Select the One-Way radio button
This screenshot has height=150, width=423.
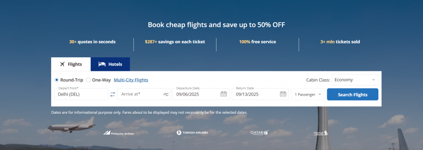pos(88,80)
